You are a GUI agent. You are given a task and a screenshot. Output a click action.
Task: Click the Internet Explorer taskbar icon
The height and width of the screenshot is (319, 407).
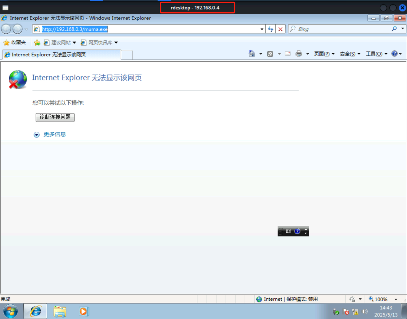click(35, 311)
